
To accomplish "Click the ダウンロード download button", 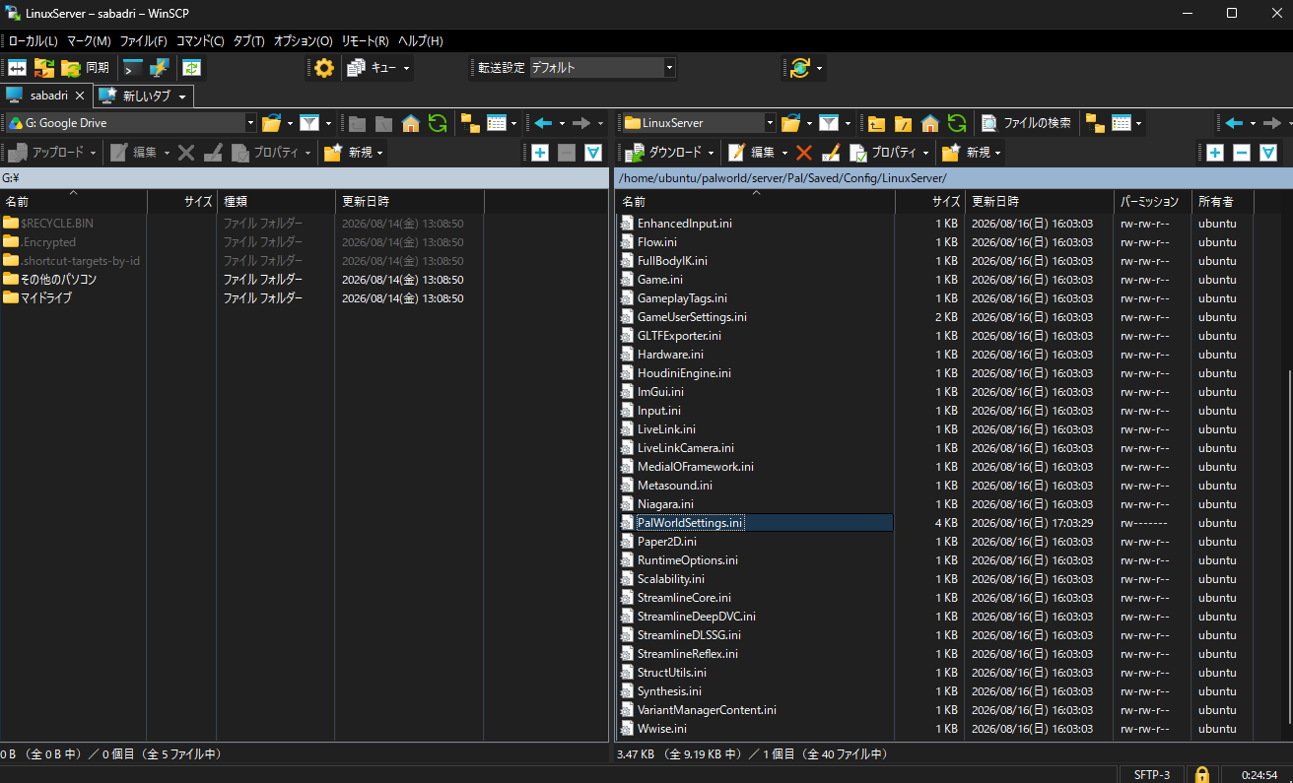I will pos(665,153).
